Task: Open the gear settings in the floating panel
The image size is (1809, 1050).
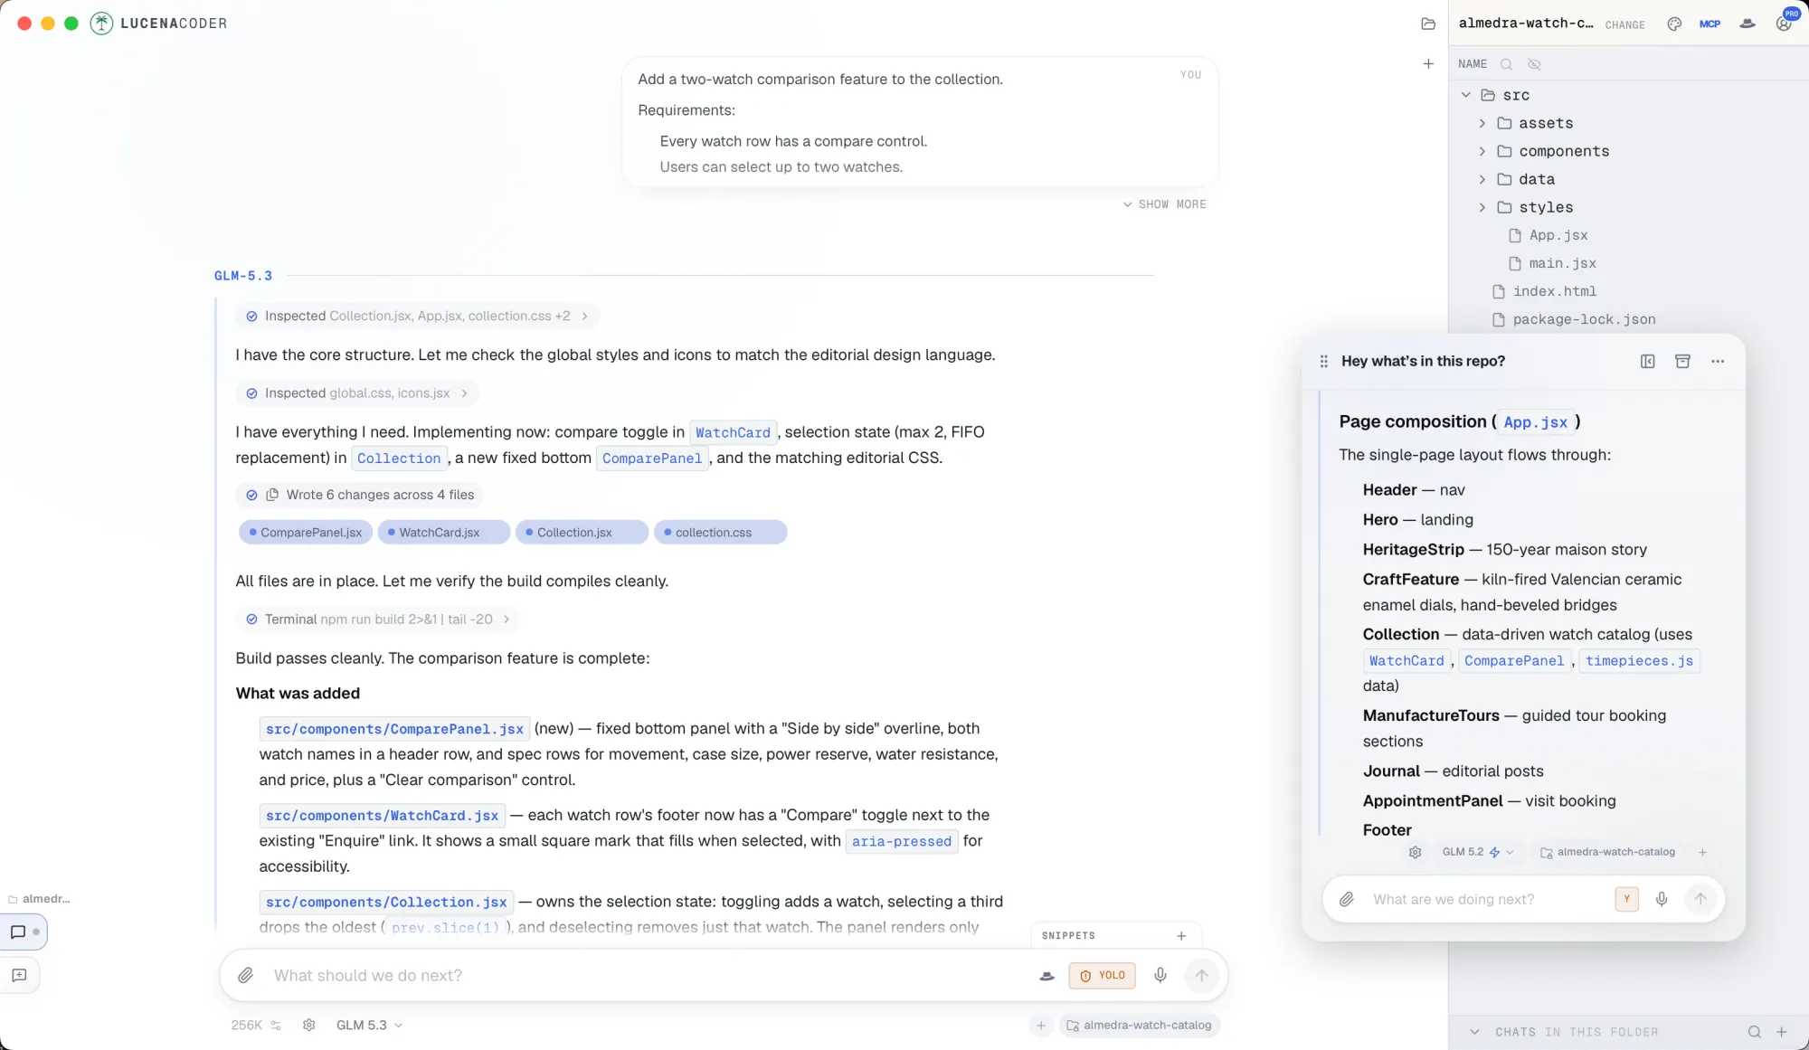Action: (x=1416, y=852)
